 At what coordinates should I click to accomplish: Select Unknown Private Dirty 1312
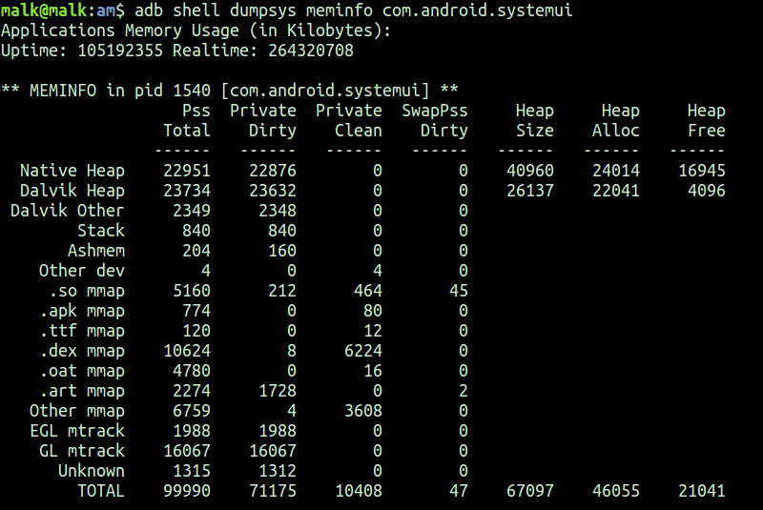[x=278, y=471]
